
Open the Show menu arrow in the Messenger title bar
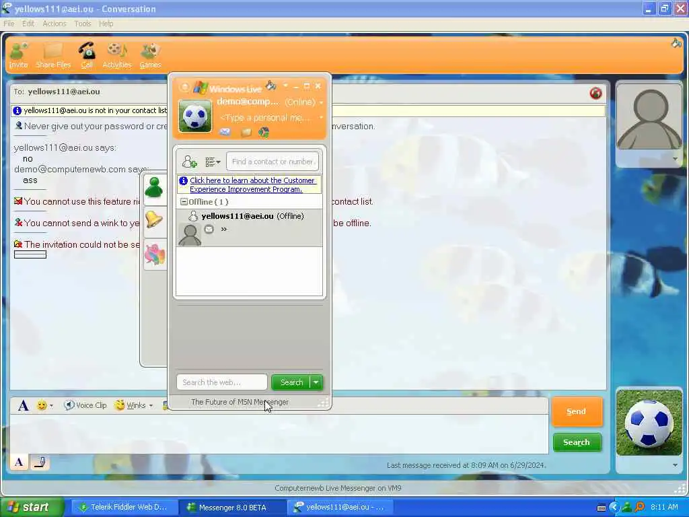click(x=285, y=85)
